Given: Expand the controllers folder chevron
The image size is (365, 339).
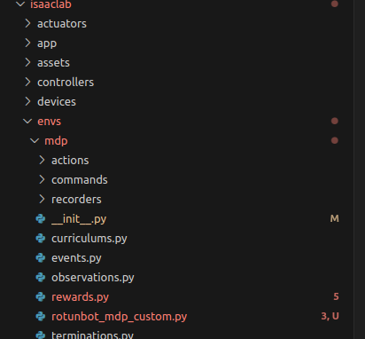Looking at the screenshot, I should coord(27,82).
